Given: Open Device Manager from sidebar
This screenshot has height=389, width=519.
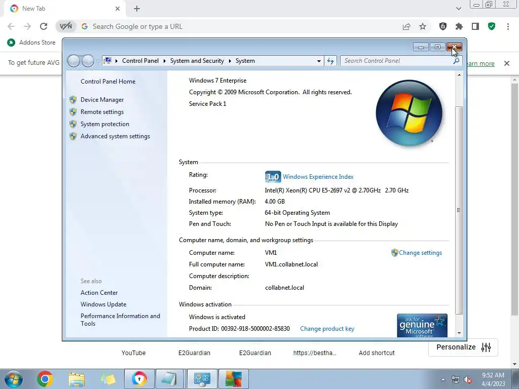Looking at the screenshot, I should click(x=102, y=100).
